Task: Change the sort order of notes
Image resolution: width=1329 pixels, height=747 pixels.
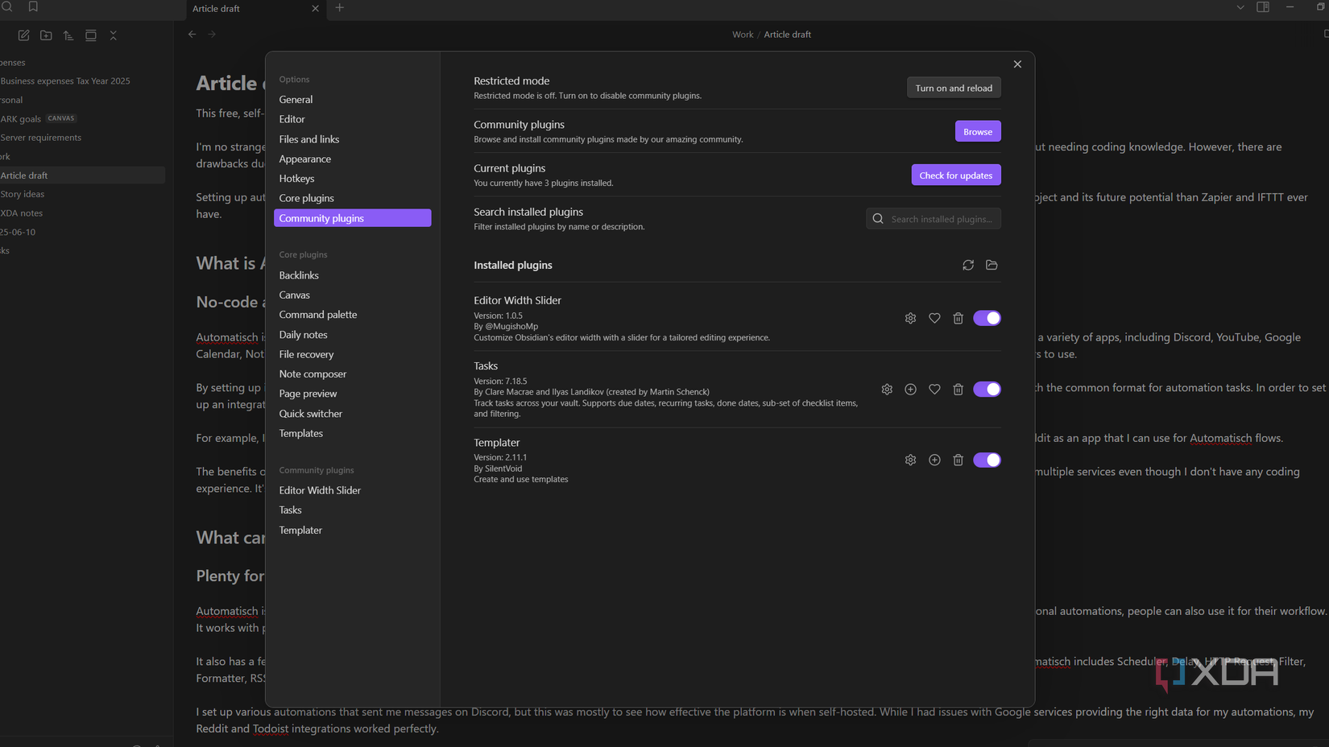Action: [68, 35]
